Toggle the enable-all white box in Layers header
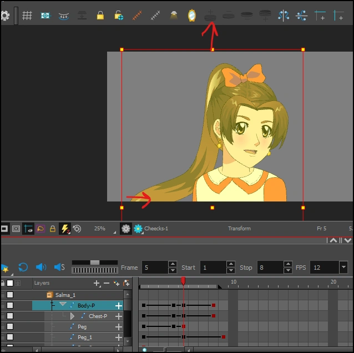The image size is (354, 353). tap(10, 283)
